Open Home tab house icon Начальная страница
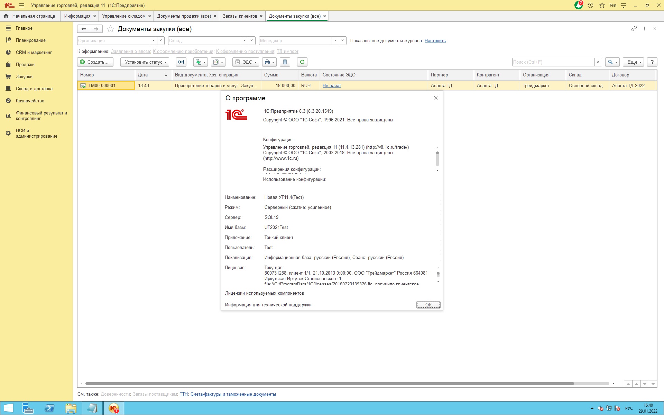Screen dimensions: 664x415 click(x=30, y=16)
